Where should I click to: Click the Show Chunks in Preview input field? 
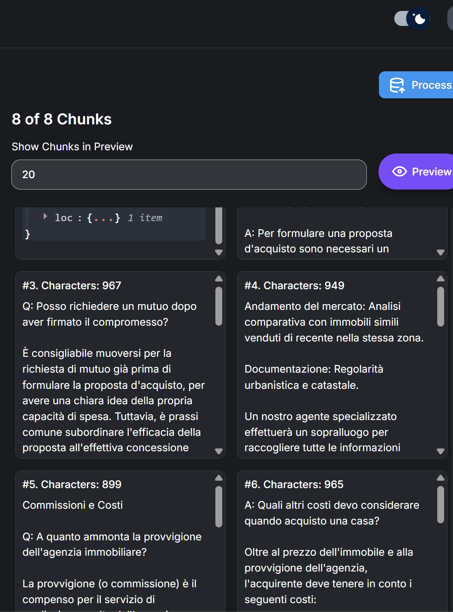[189, 175]
